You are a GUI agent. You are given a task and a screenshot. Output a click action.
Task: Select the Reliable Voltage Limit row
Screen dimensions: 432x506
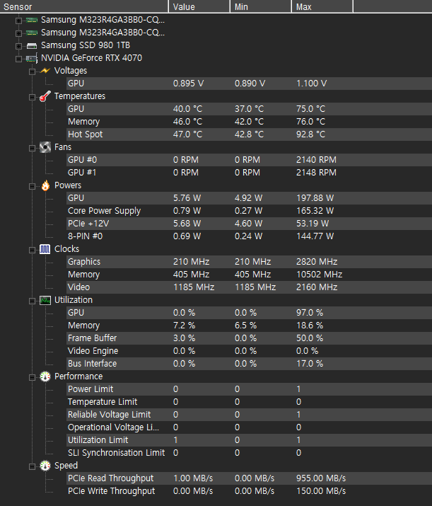click(x=249, y=415)
